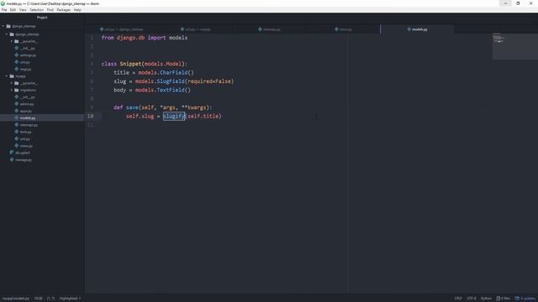
Task: Open the Find menu
Action: (50, 10)
